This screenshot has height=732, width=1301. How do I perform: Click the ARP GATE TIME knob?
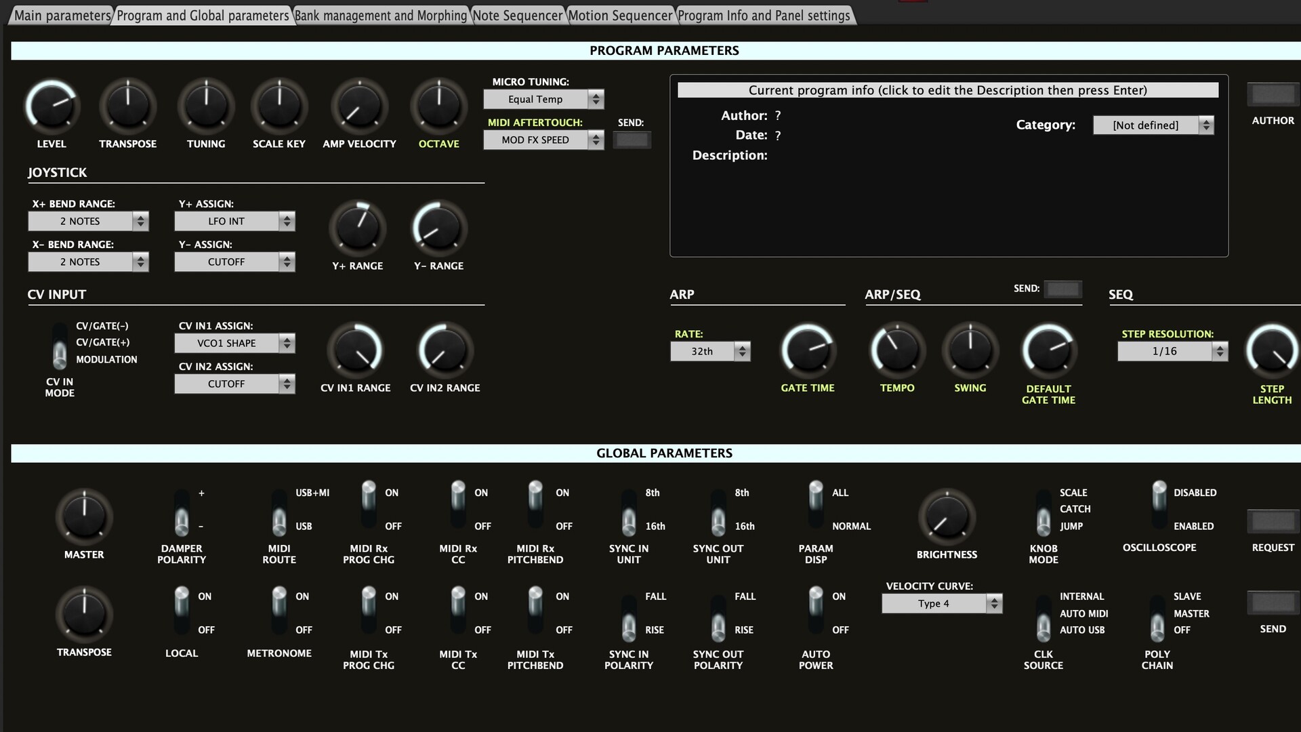[807, 350]
